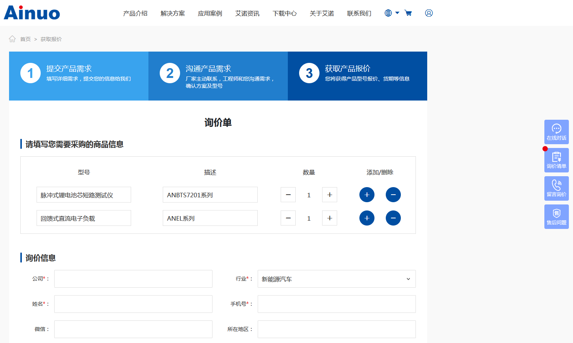573x343 pixels.
Task: Decrease quantity for ANBTS7201系列 row
Action: [x=288, y=195]
